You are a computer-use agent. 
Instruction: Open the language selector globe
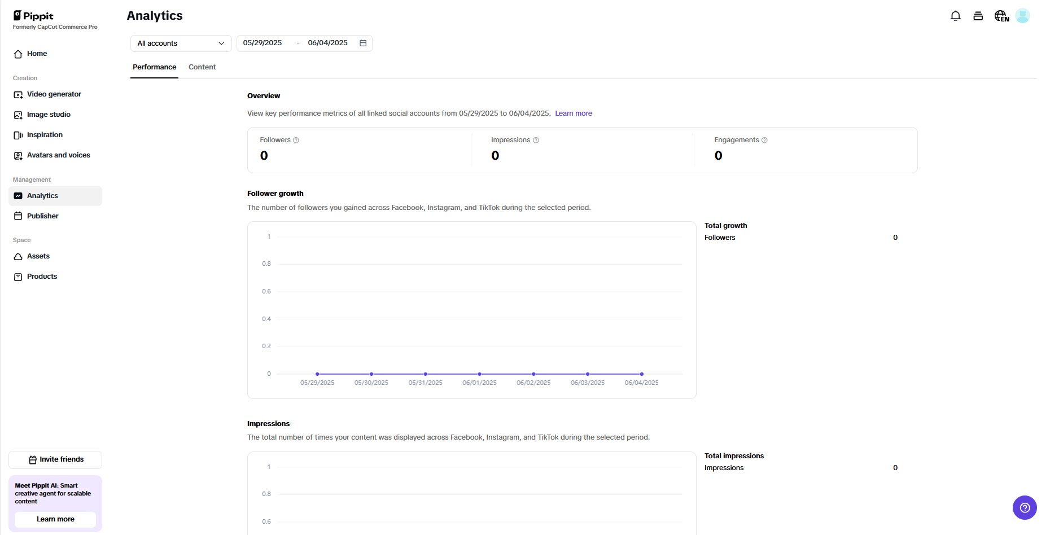1000,16
